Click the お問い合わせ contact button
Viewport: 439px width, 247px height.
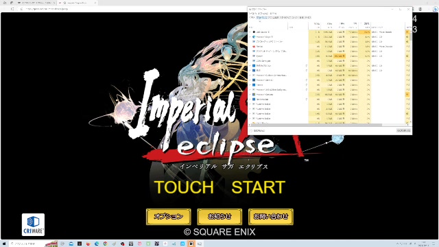pos(271,217)
